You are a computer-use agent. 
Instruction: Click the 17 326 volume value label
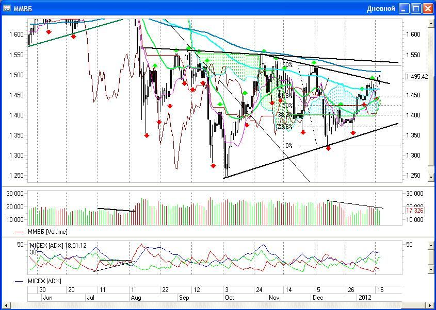click(415, 211)
